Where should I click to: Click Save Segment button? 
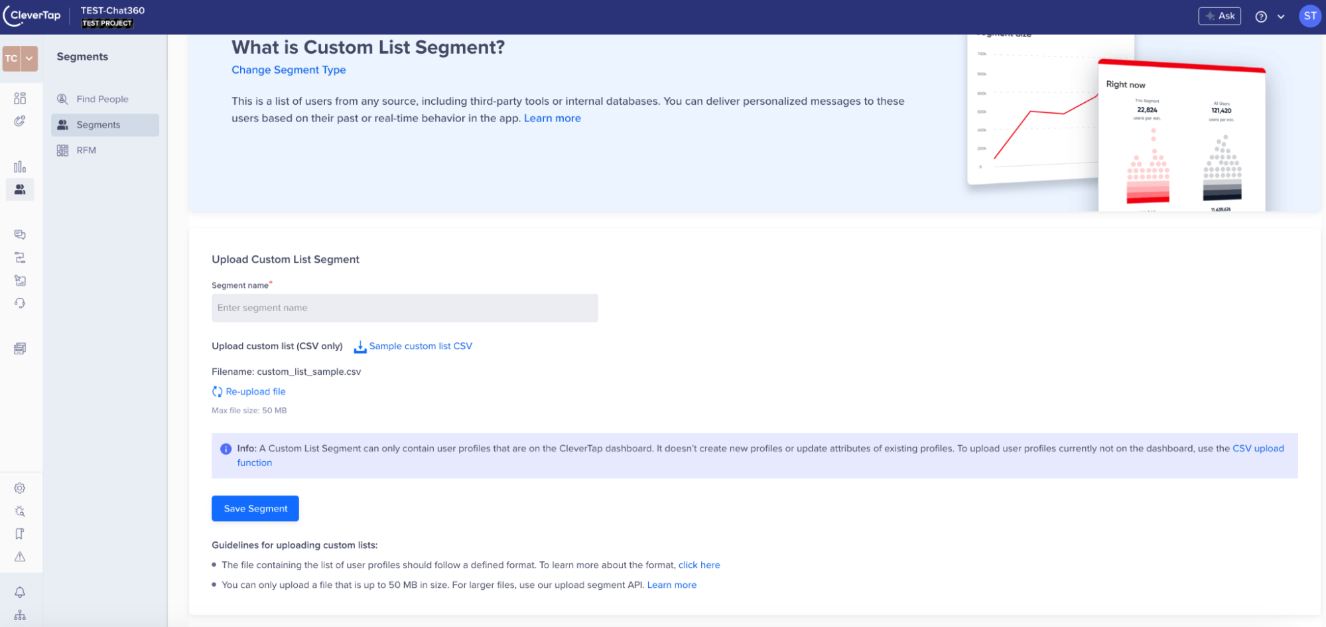pyautogui.click(x=255, y=508)
